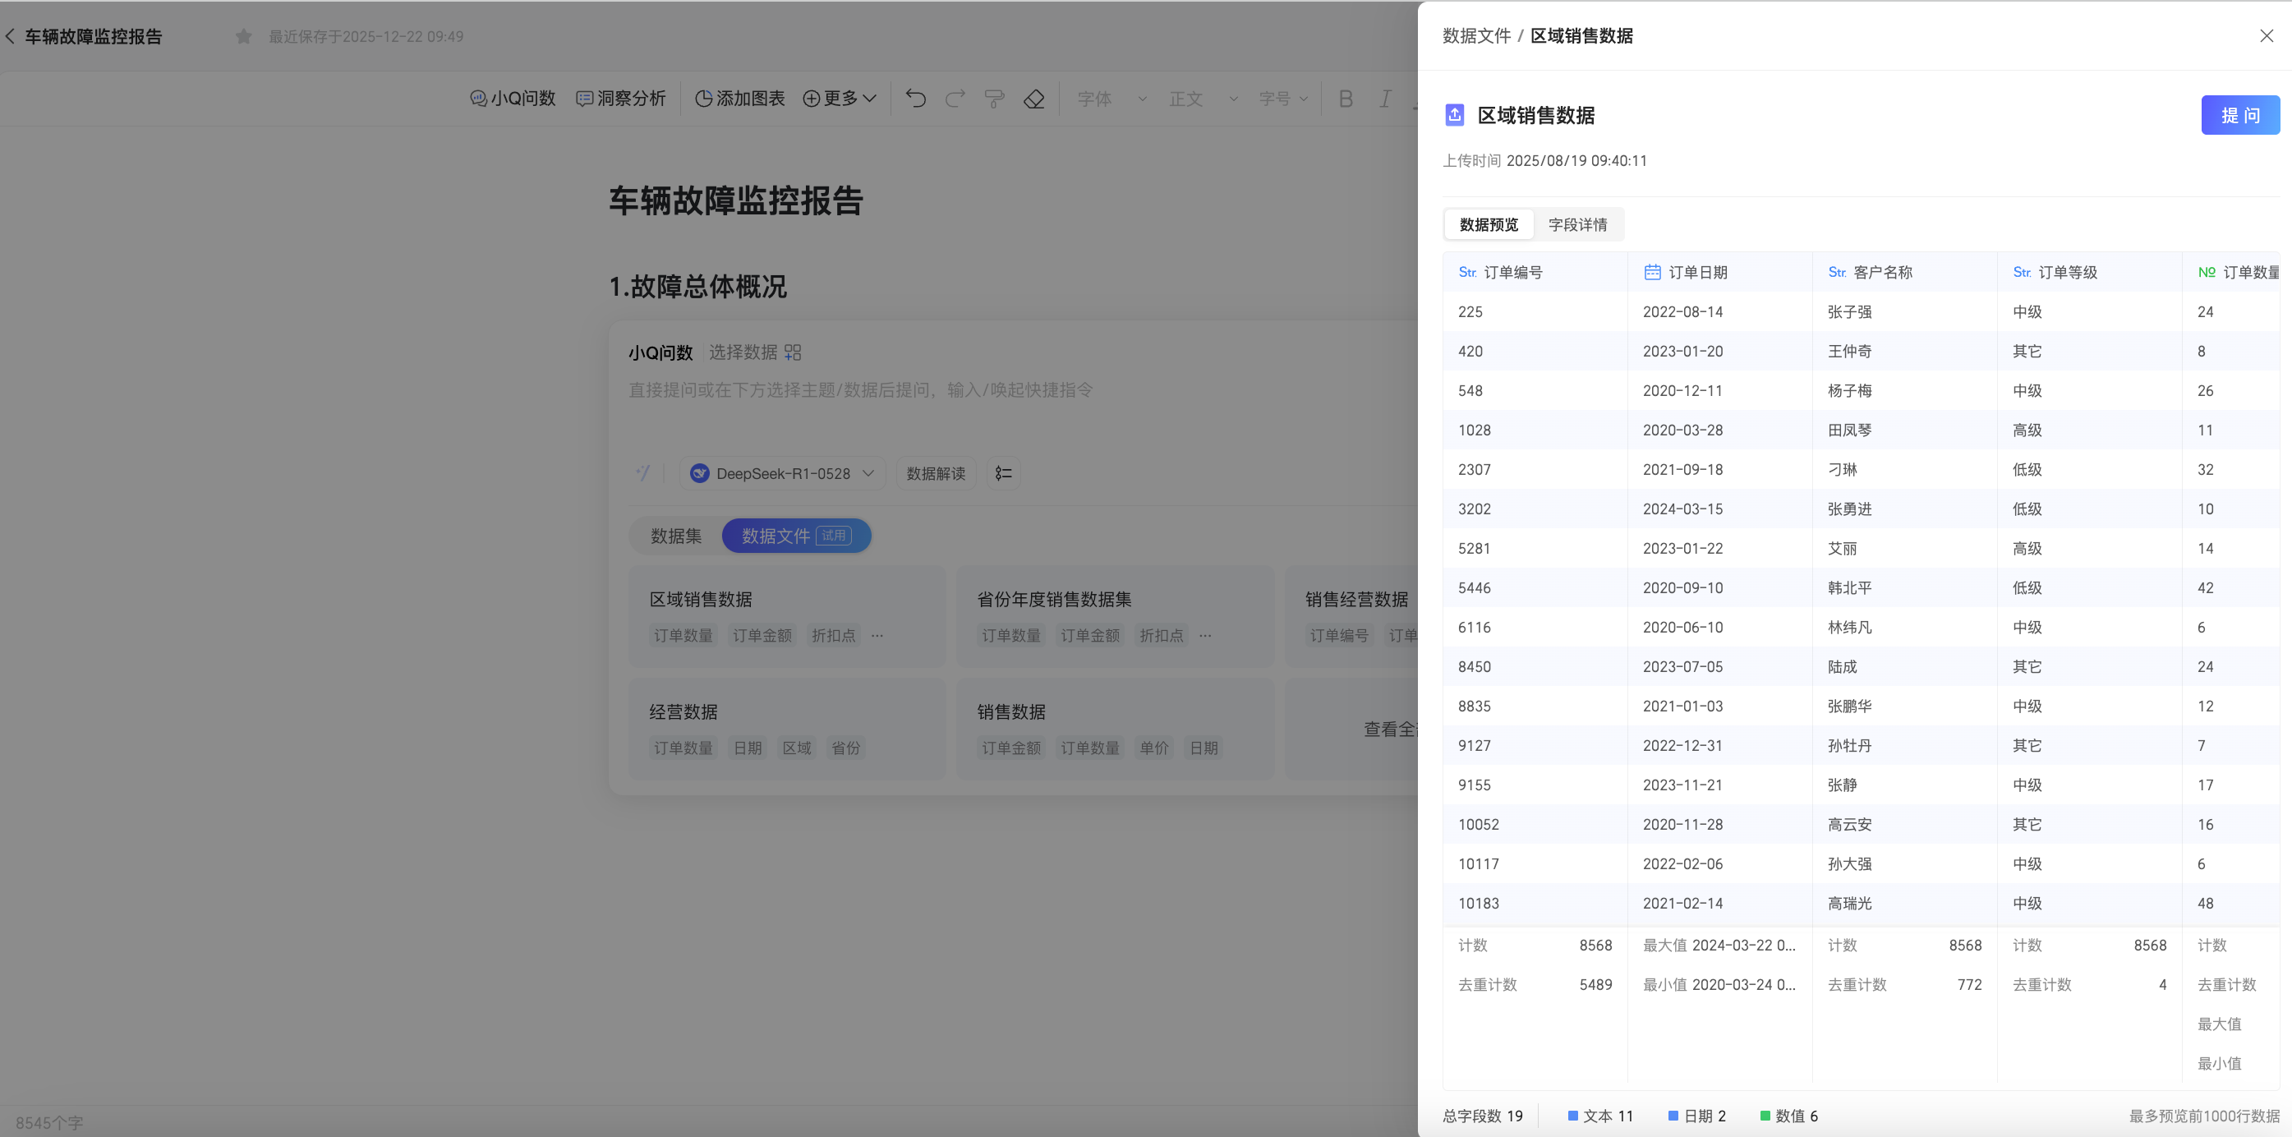Screen dimensions: 2292x1137
Task: Click the calendar icon in 订单日期 header
Action: coord(1652,272)
